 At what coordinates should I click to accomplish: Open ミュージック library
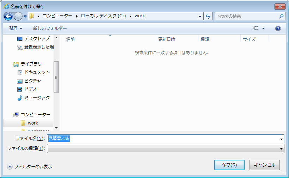click(37, 98)
